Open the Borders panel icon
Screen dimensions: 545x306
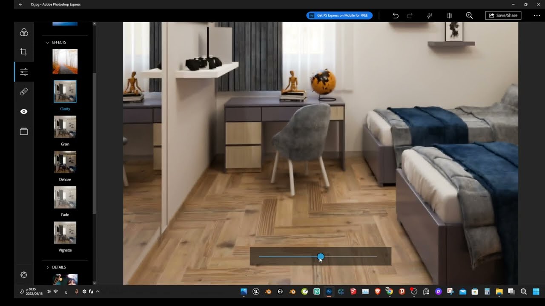tap(24, 131)
